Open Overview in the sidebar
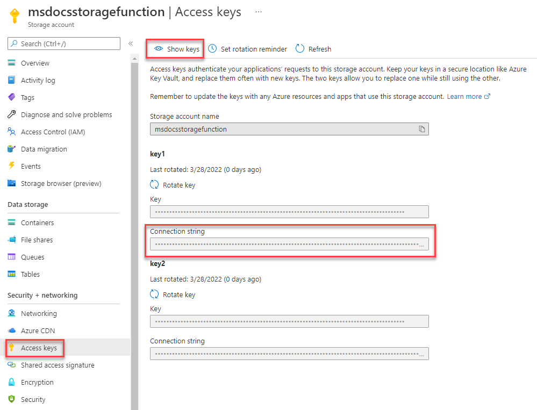 35,63
